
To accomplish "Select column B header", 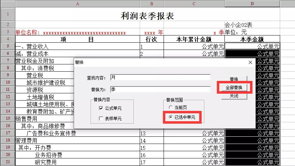I will point(152,3).
